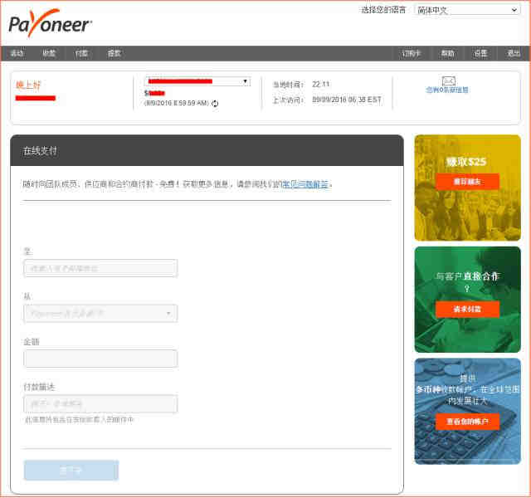The height and width of the screenshot is (498, 531).
Task: Click the 金额 amount input field
Action: click(x=100, y=359)
